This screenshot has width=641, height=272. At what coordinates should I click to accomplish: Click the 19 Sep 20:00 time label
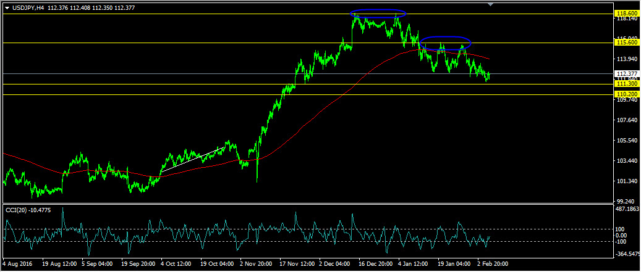pos(138,264)
